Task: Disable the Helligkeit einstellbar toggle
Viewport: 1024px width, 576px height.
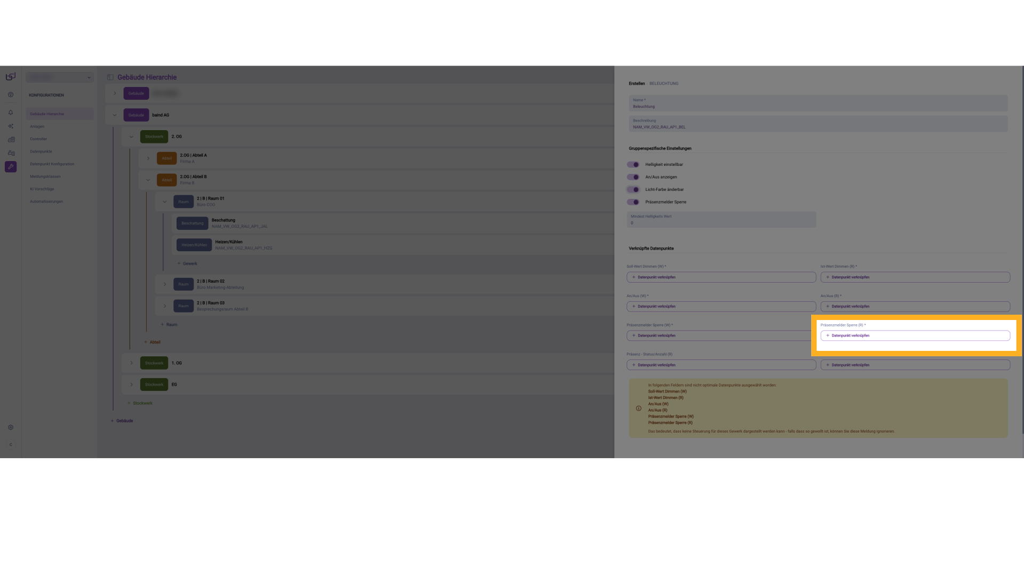Action: (x=633, y=165)
